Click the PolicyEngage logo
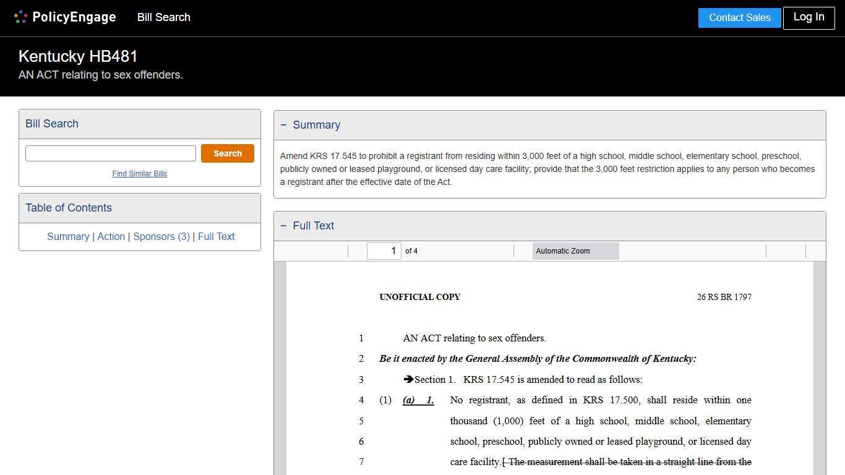 pos(65,17)
